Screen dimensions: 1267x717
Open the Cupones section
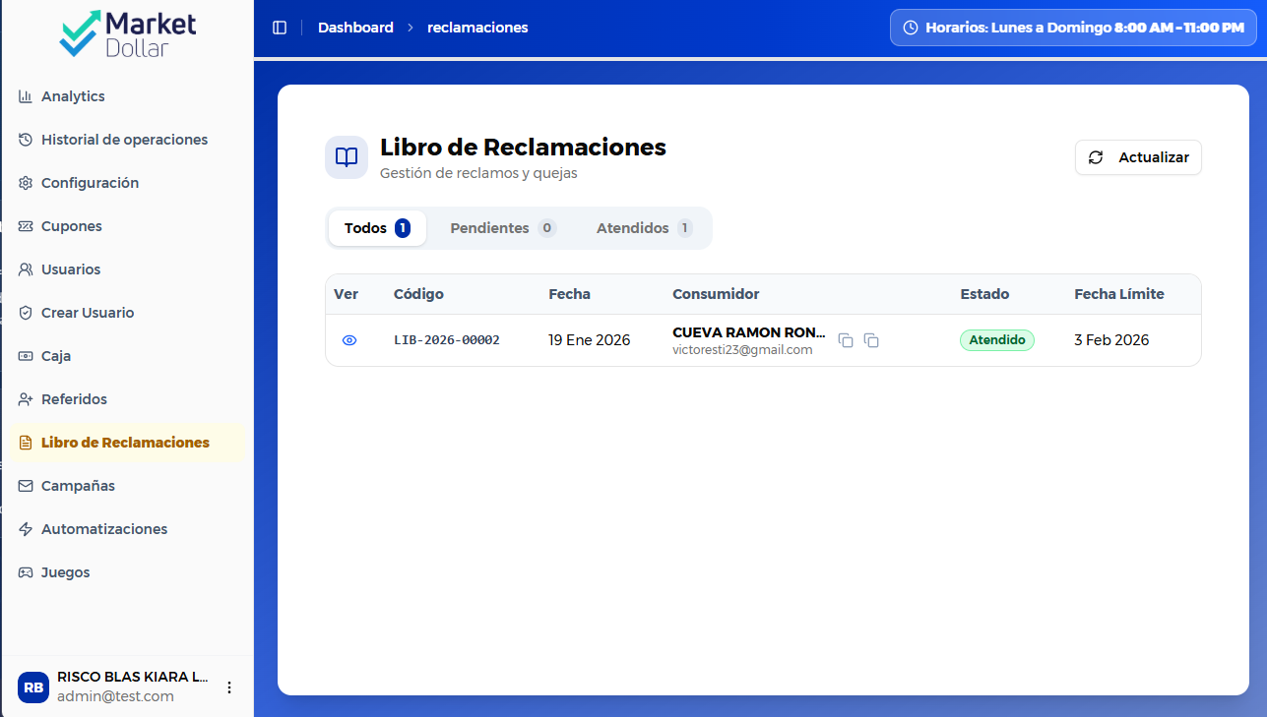(127, 226)
